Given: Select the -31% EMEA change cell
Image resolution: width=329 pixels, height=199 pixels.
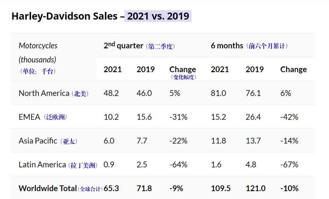Looking at the screenshot, I should pos(178,117).
